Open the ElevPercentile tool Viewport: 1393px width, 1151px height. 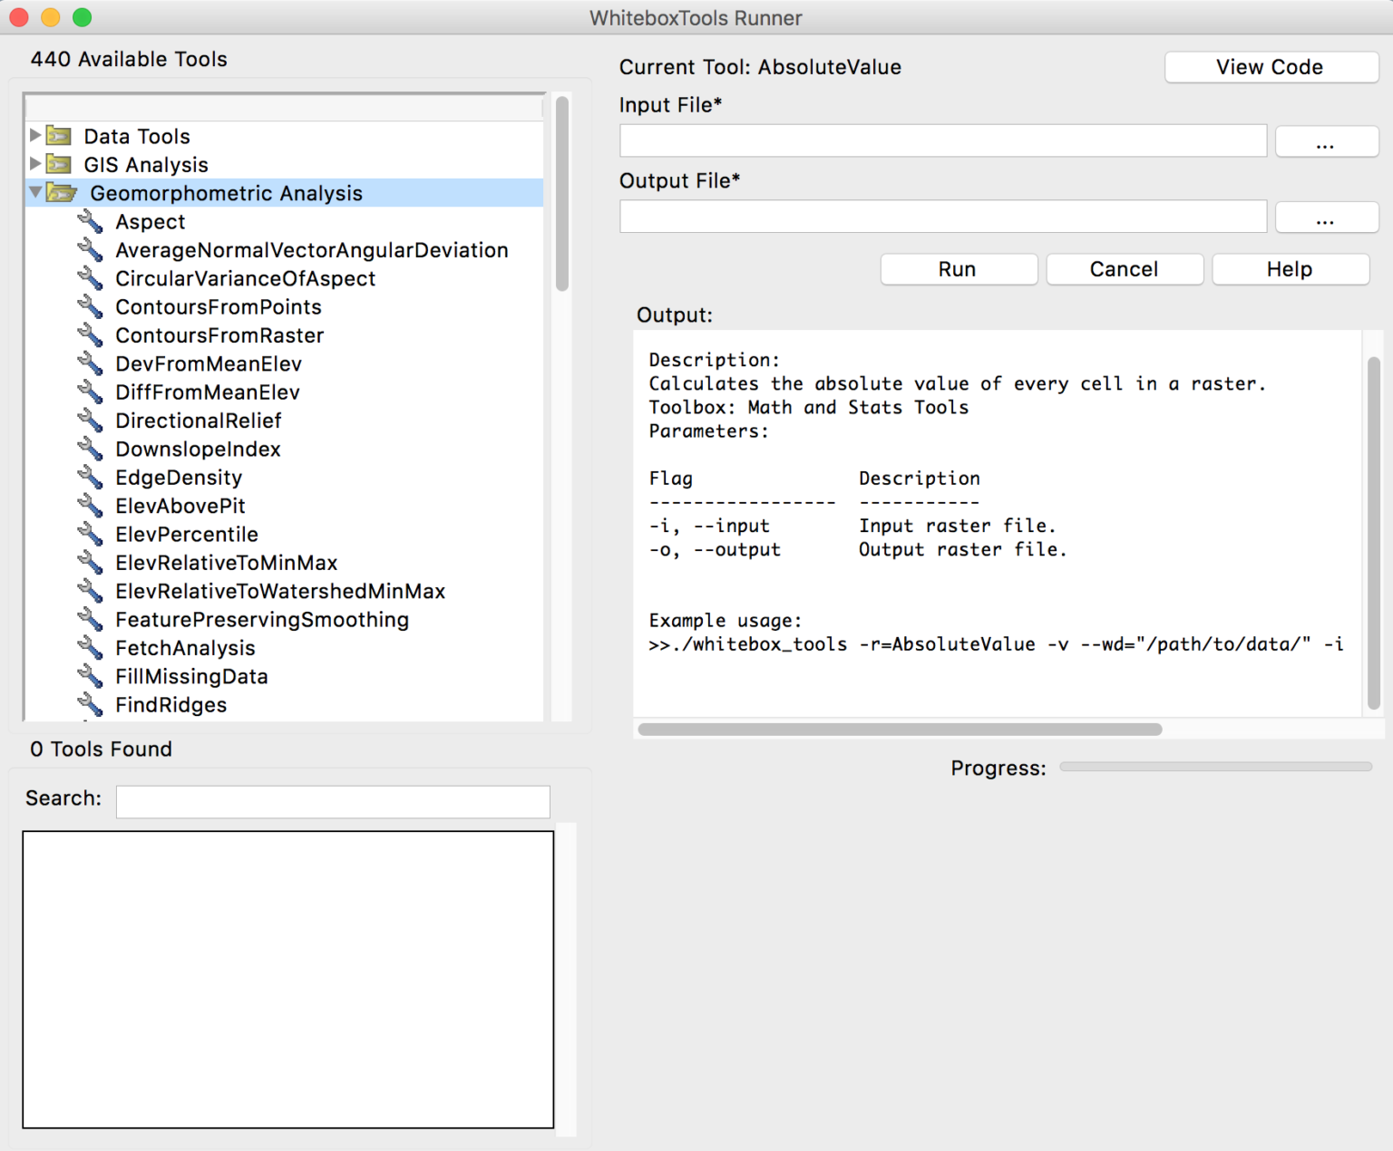coord(186,534)
